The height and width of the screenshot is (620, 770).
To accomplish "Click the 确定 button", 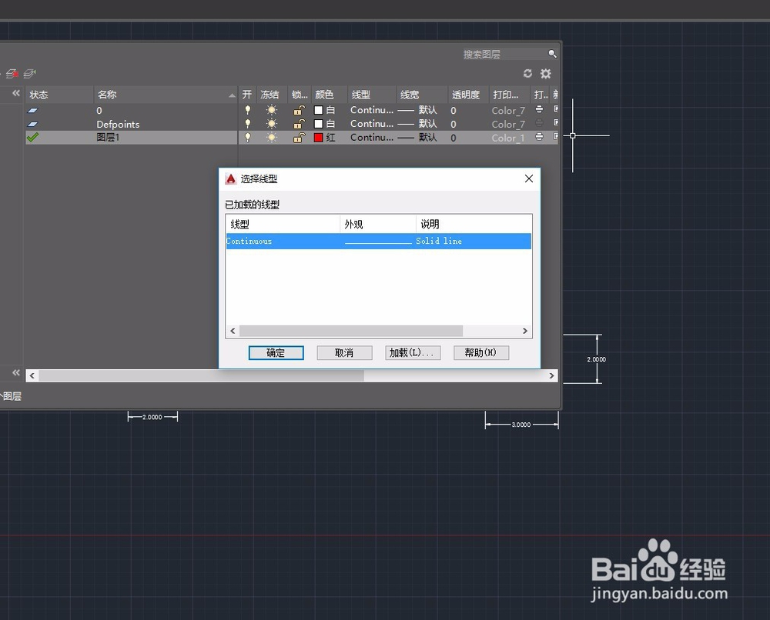I will (276, 352).
